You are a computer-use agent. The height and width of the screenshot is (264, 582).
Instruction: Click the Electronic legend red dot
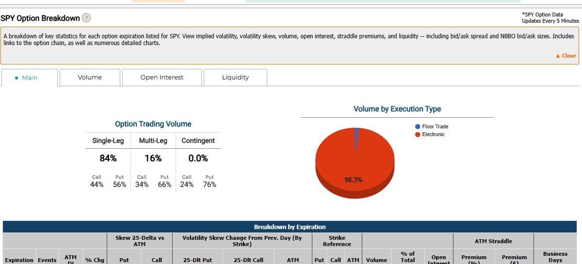pyautogui.click(x=418, y=134)
